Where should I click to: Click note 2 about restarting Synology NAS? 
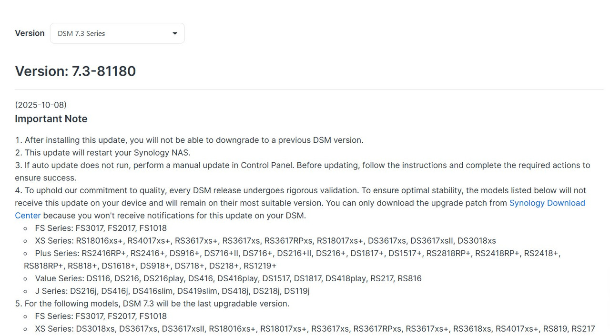tap(102, 153)
